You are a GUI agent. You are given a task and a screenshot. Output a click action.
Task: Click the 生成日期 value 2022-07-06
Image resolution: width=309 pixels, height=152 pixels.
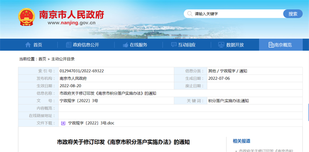(x=219, y=79)
